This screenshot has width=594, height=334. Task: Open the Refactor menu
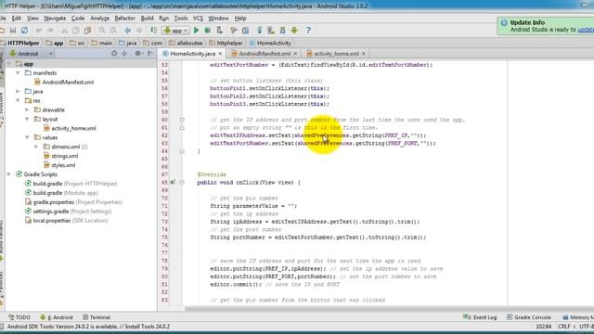pyautogui.click(x=124, y=19)
